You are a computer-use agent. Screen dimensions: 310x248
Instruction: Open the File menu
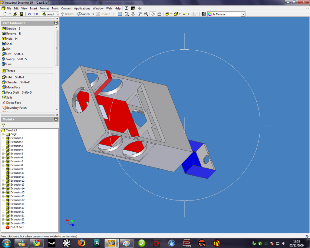(x=9, y=8)
